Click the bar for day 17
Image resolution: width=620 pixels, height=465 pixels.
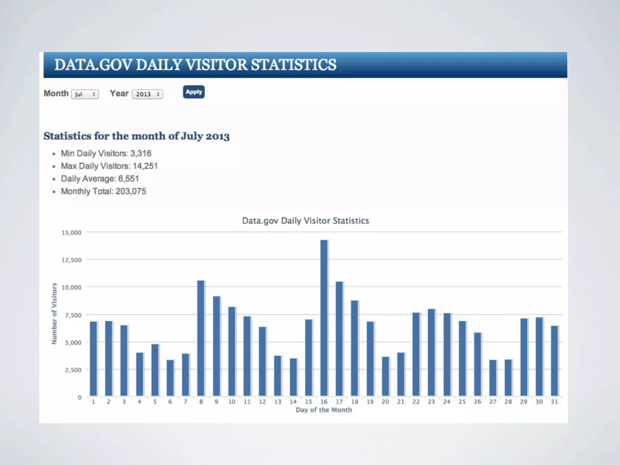tap(339, 339)
